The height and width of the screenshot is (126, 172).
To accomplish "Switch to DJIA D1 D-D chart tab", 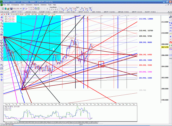I will click(x=5, y=12).
